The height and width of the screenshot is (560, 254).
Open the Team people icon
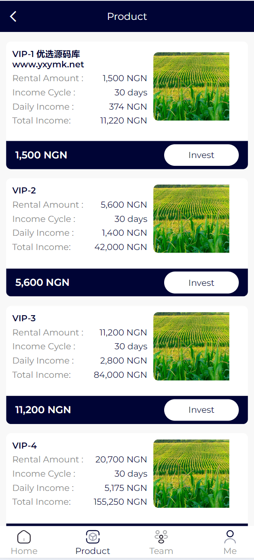[x=161, y=537]
